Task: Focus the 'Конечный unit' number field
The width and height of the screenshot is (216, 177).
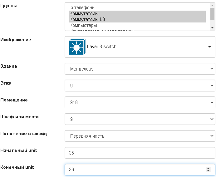Action: (x=134, y=170)
